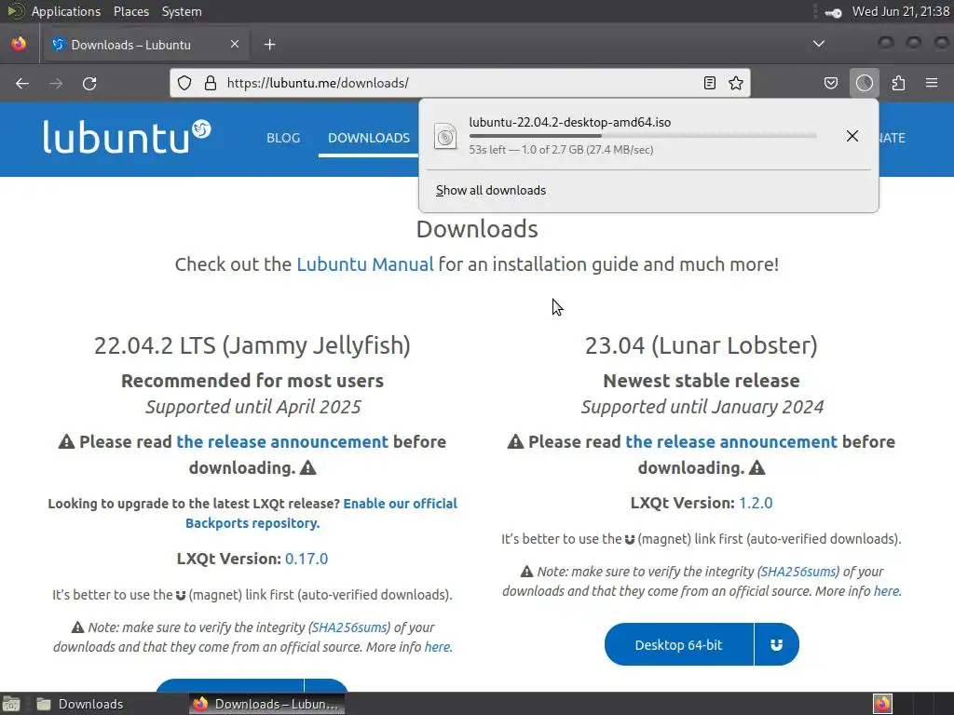Viewport: 954px width, 715px height.
Task: Open SHA256sums link for 23.04
Action: [798, 573]
